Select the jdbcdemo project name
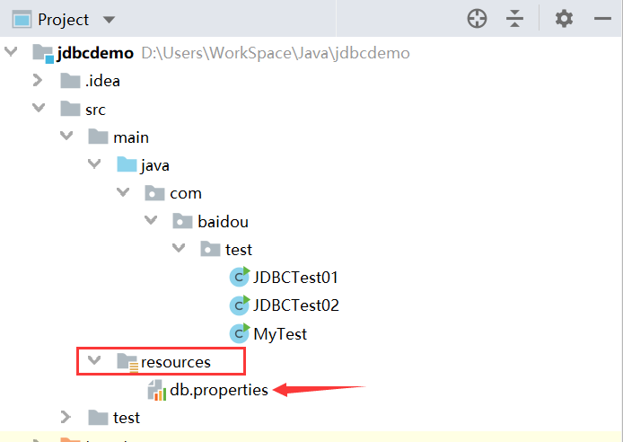Viewport: 623px width, 442px height. [95, 53]
